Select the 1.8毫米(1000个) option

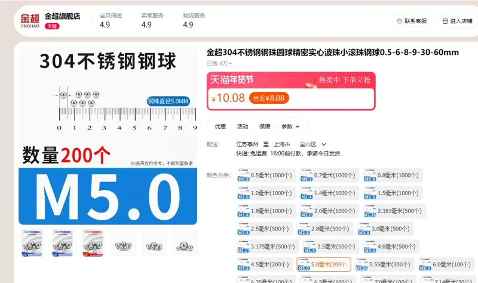click(x=266, y=211)
